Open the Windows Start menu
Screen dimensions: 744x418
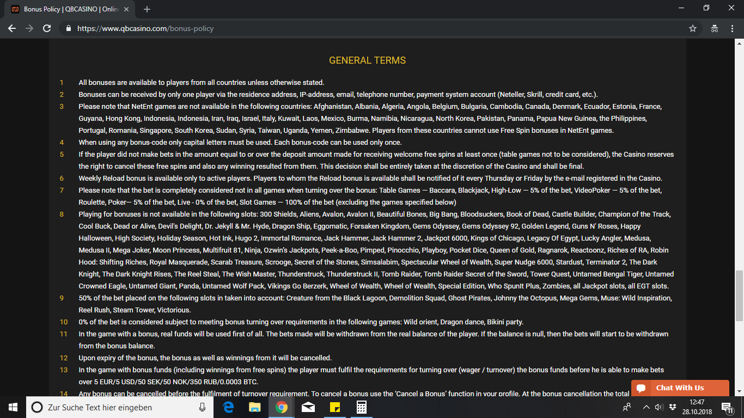tap(13, 407)
